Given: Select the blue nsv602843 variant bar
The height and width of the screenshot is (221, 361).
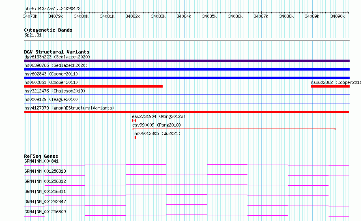Looking at the screenshot, I should (187, 78).
